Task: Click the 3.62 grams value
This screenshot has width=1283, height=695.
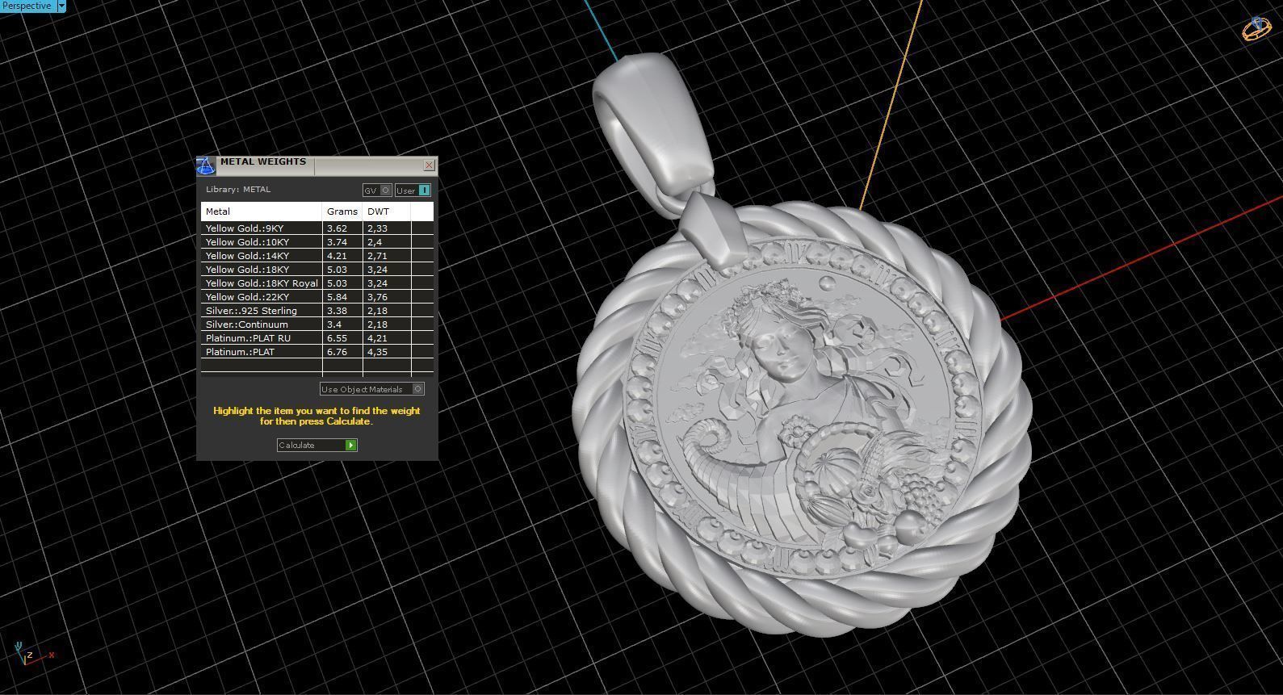Action: coord(337,228)
